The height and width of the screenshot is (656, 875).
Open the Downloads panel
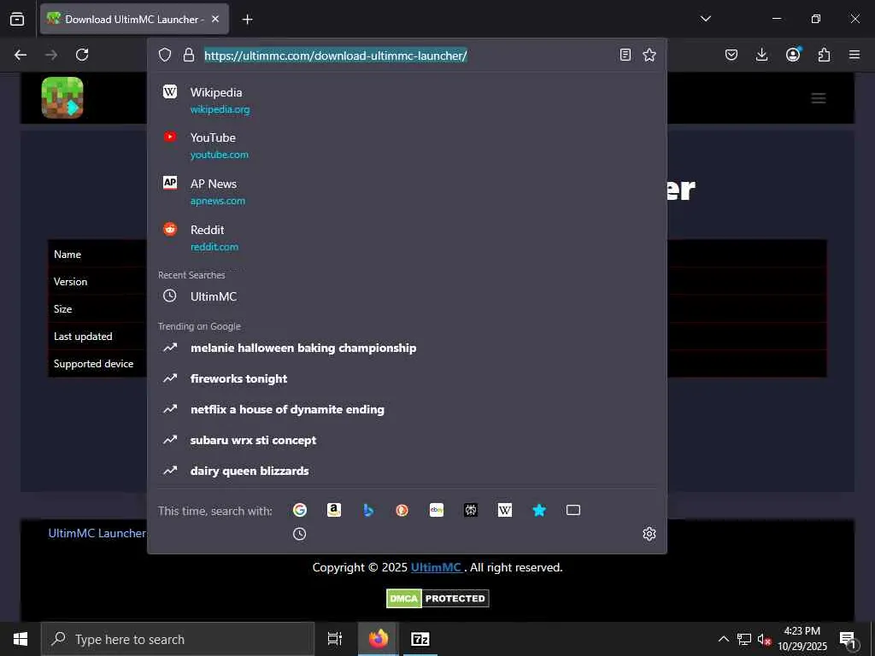tap(761, 55)
